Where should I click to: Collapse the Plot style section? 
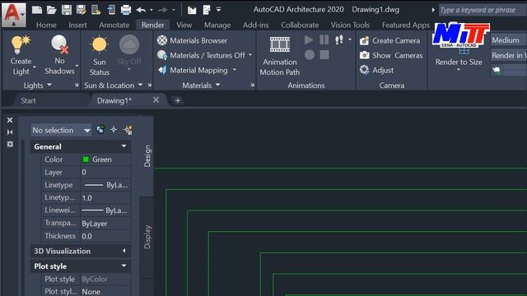[124, 266]
